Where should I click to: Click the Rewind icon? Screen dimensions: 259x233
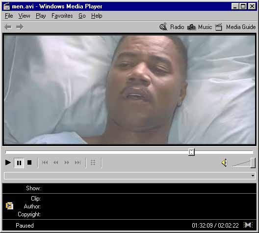coord(56,163)
